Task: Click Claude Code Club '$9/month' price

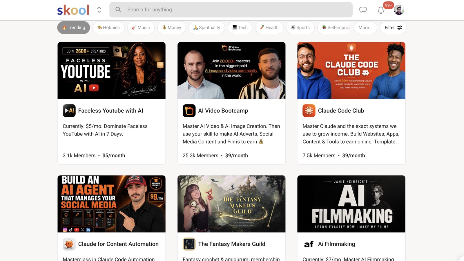Action: tap(354, 155)
